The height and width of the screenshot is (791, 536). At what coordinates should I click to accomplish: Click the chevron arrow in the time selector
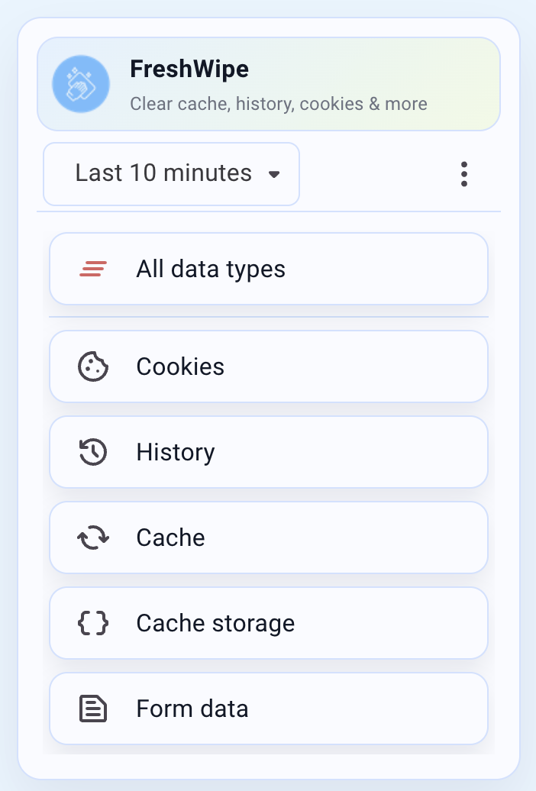coord(274,174)
